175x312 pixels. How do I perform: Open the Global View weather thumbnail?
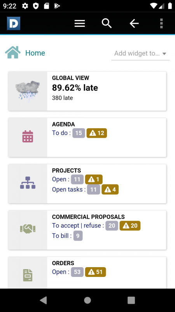[28, 91]
